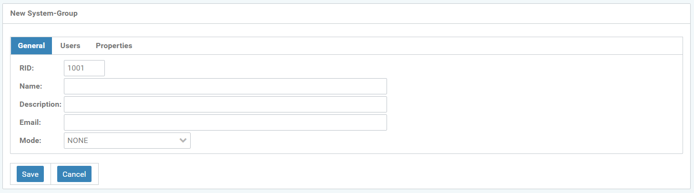Expand the Mode dropdown chevron arrow
This screenshot has width=694, height=193.
[x=183, y=141]
